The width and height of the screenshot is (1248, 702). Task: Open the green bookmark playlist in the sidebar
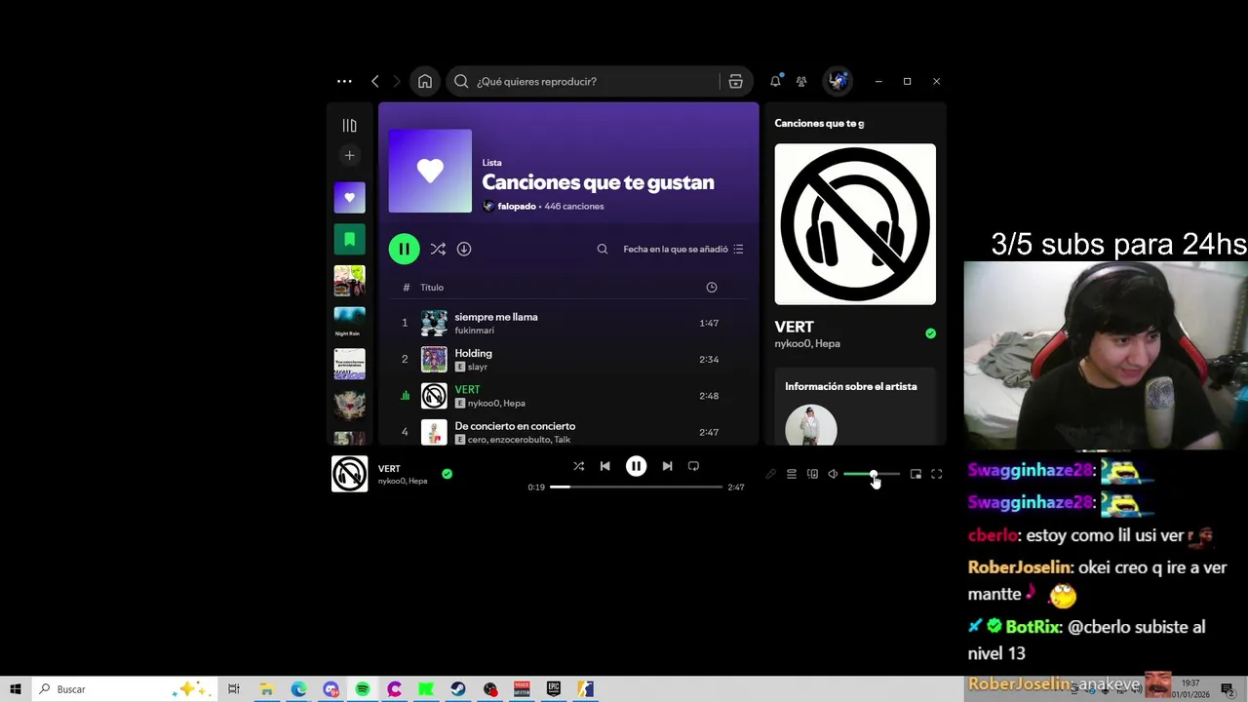349,239
